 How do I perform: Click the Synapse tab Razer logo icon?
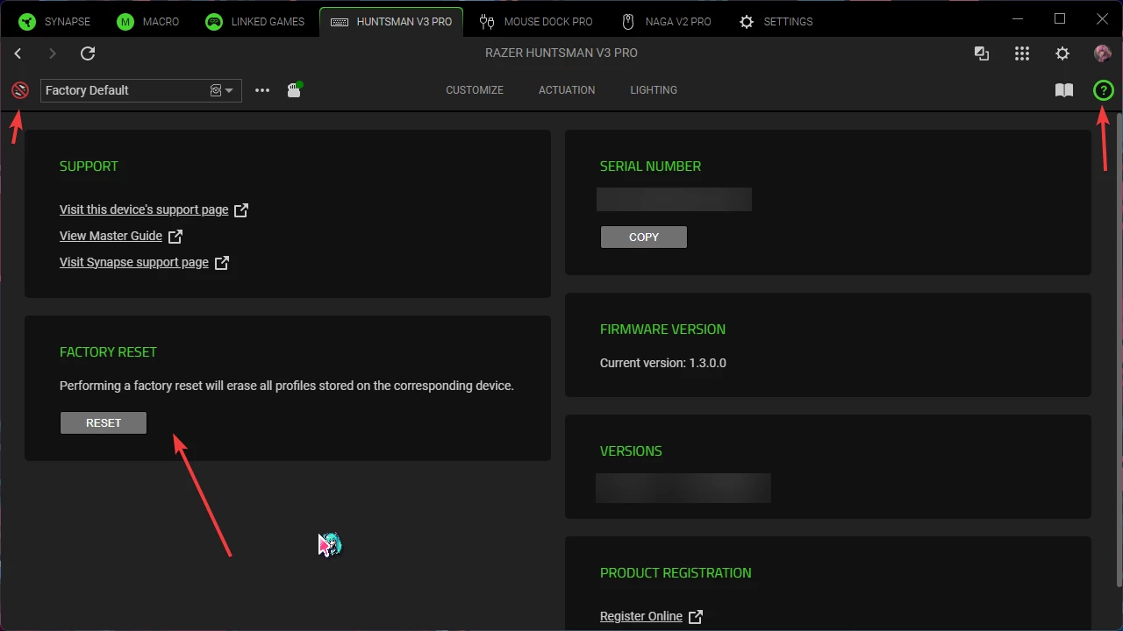click(x=27, y=21)
